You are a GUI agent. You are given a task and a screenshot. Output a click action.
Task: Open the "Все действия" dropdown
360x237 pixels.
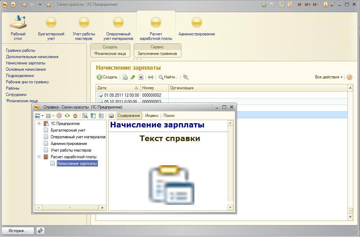329,77
